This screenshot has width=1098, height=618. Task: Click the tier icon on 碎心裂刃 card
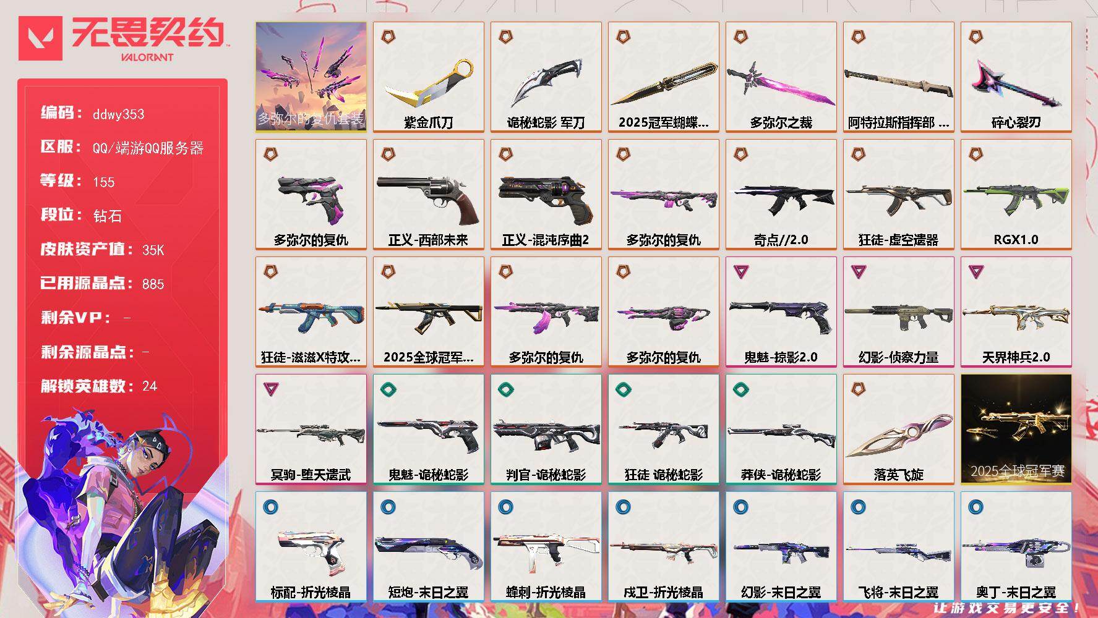pos(976,37)
